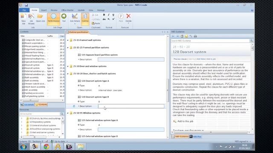Image resolution: width=273 pixels, height=153 pixels.
Task: Click the info icon beside type B Description
Action: pyautogui.click(x=74, y=106)
